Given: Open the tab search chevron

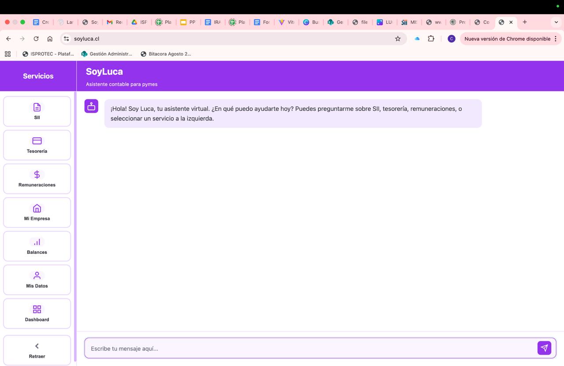Looking at the screenshot, I should pos(556,22).
